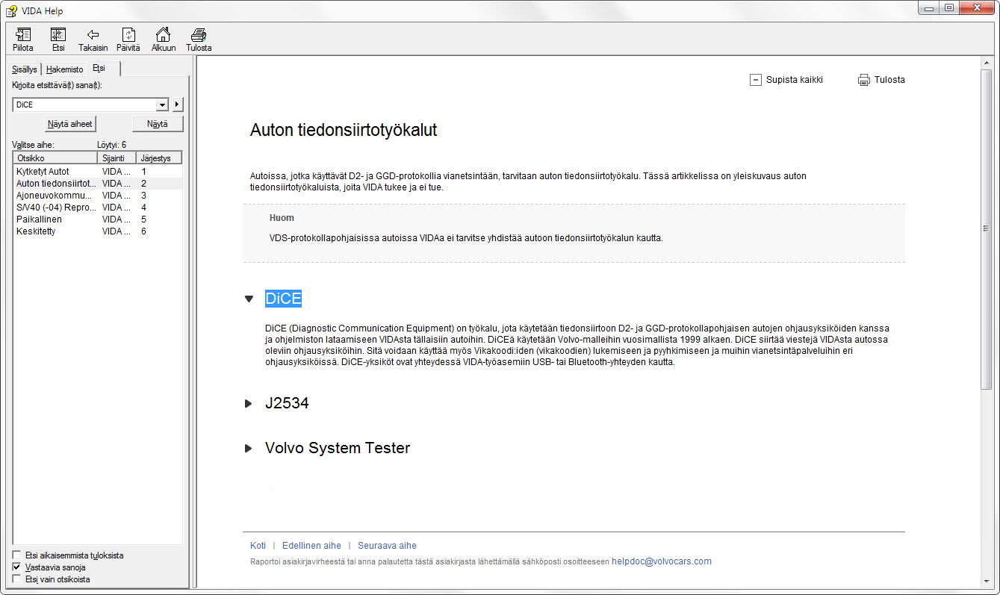
Task: Expand the J2534 section
Action: [249, 404]
